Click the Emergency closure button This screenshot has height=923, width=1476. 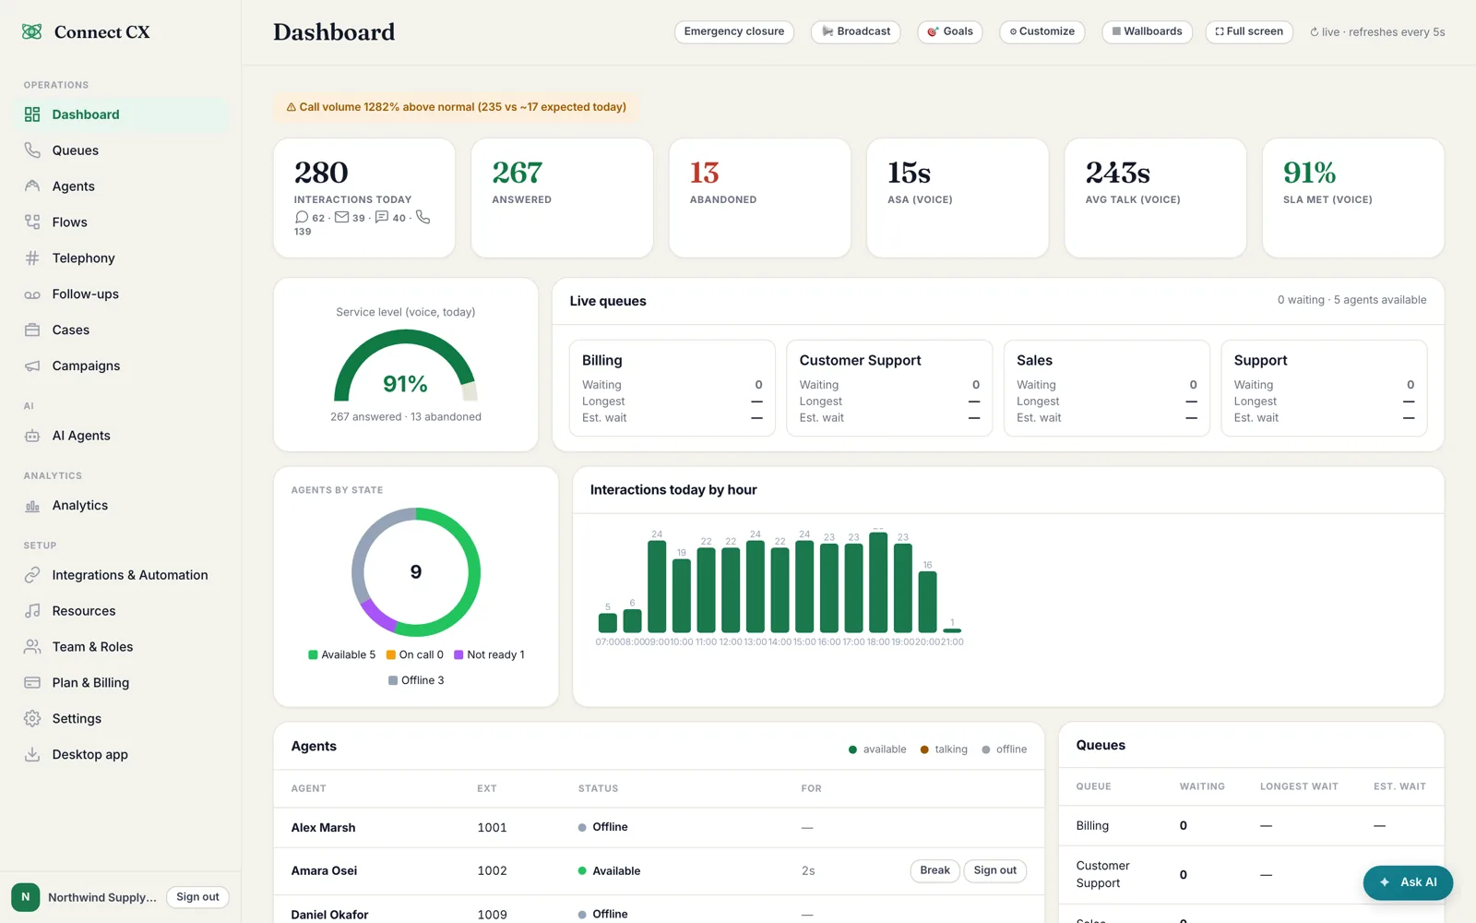click(734, 31)
